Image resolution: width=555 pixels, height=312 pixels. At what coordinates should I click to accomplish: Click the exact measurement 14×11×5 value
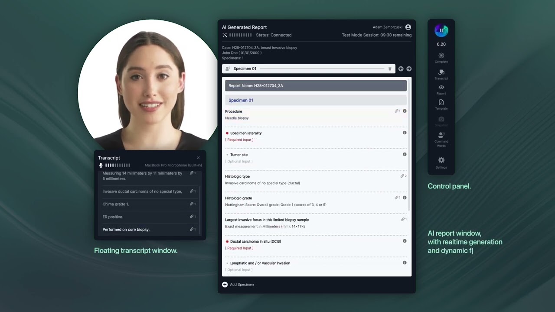click(x=265, y=227)
